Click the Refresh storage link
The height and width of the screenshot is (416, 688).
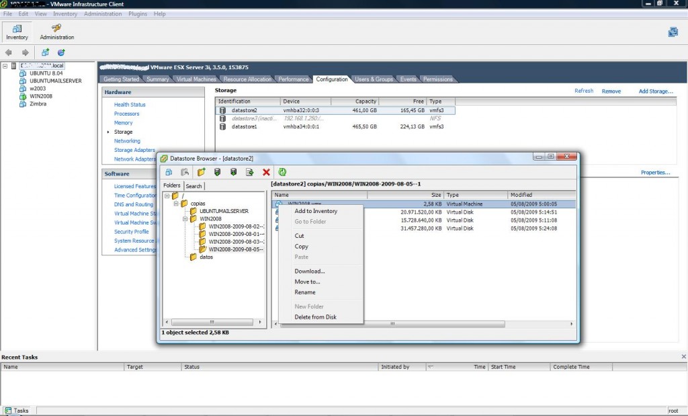pos(584,91)
